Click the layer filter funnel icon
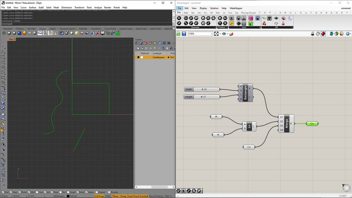Image resolution: width=352 pixels, height=198 pixels. coord(163,48)
